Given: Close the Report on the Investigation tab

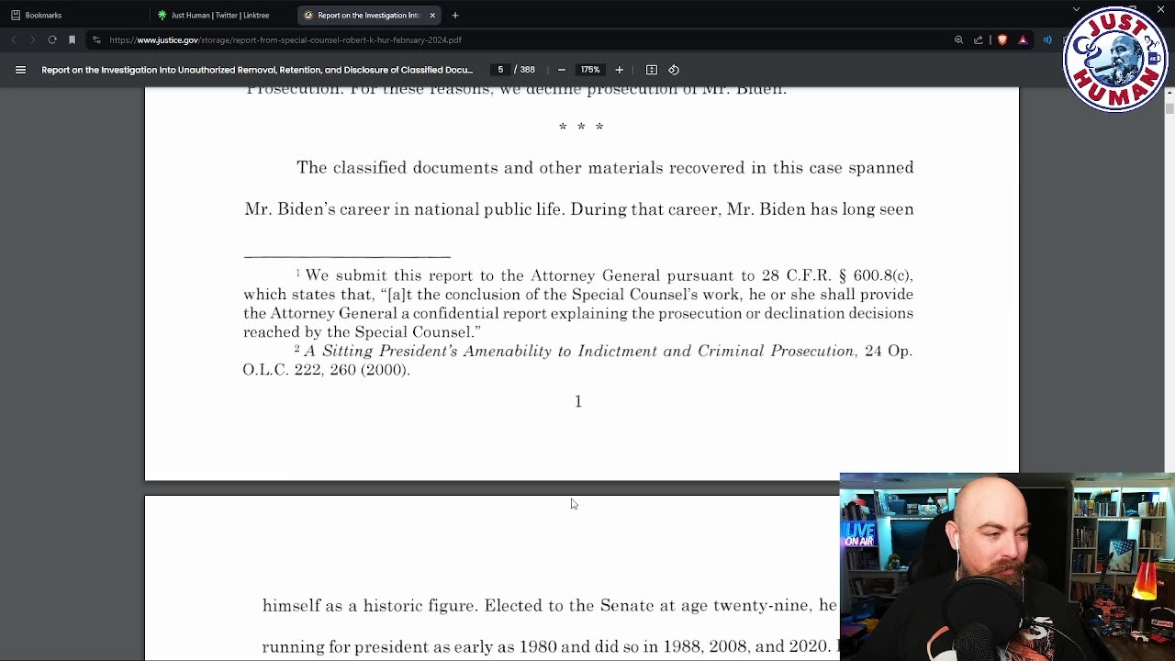Looking at the screenshot, I should click(x=432, y=15).
